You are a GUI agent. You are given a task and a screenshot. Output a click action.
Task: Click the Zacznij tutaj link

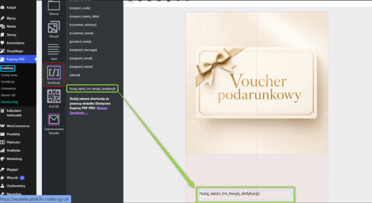(9, 102)
